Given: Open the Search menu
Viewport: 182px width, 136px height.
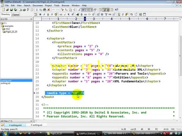Looking at the screenshot, I should point(27,6).
